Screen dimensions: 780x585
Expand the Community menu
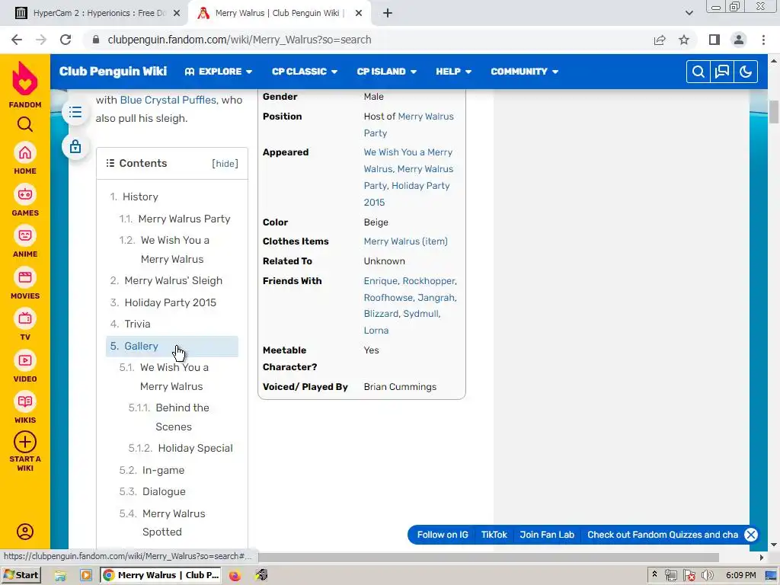point(524,72)
